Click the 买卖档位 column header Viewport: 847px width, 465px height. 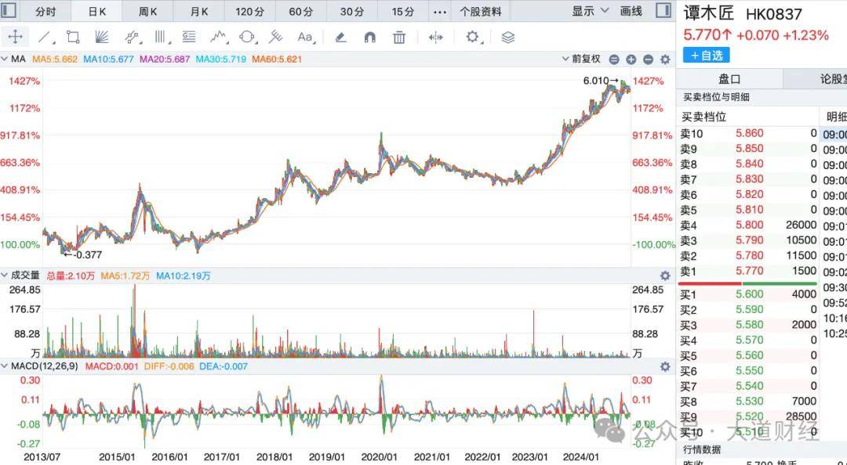(703, 117)
